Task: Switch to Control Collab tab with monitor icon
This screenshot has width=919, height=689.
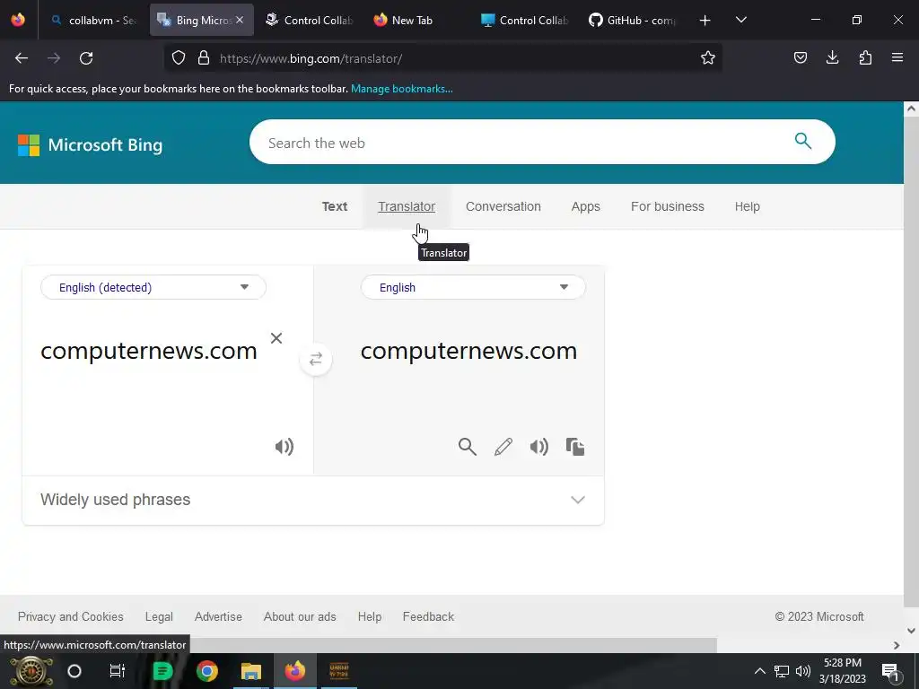Action: pos(524,20)
